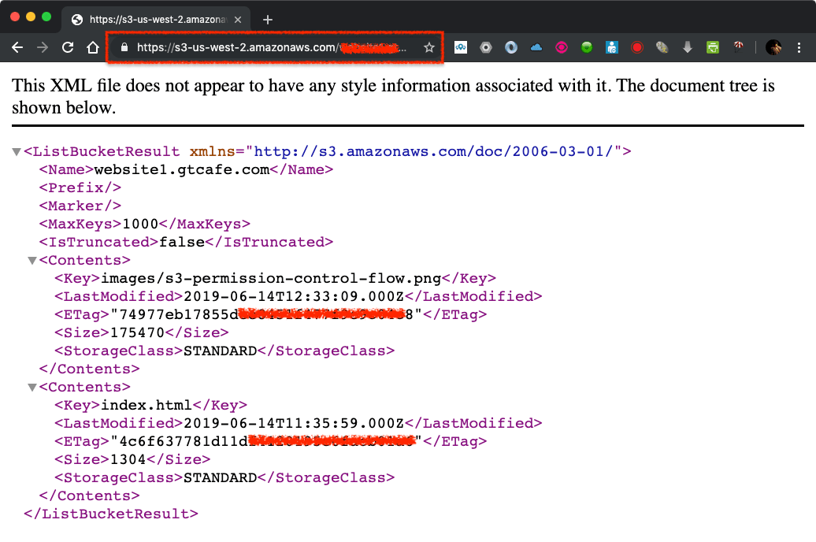Click the ETag starting with 4c6f637781d11d
816x542 pixels.
266,441
